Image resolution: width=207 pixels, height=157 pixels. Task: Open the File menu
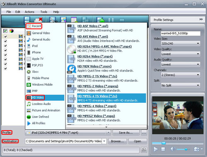[9, 12]
